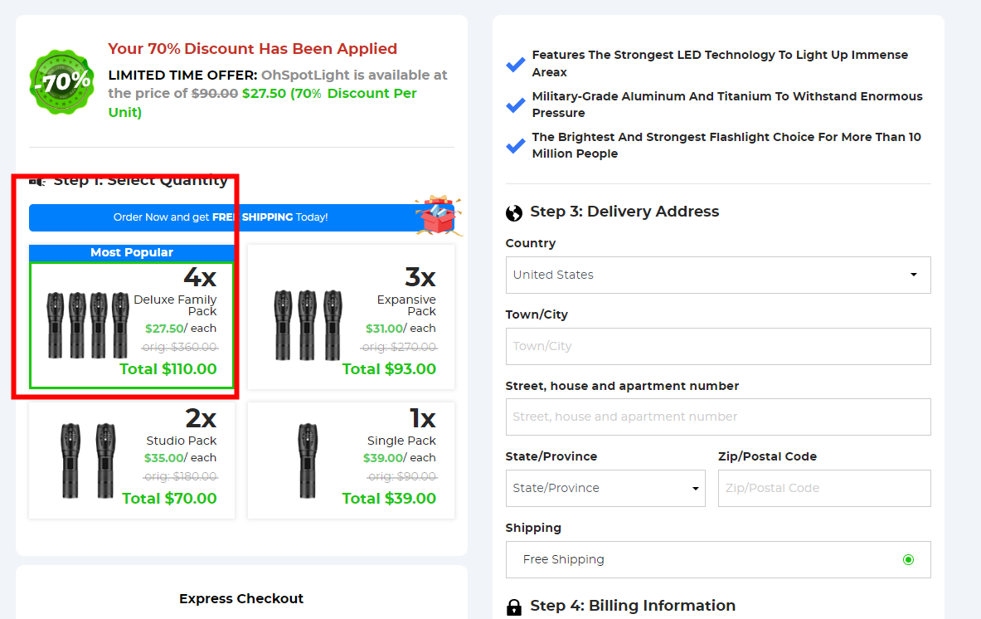This screenshot has height=619, width=981.
Task: Click the -70% discount badge icon
Action: [61, 80]
